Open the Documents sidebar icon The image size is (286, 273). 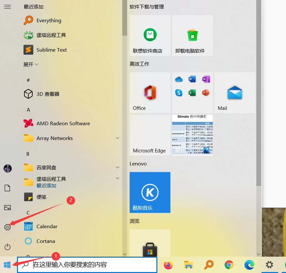[x=7, y=188]
